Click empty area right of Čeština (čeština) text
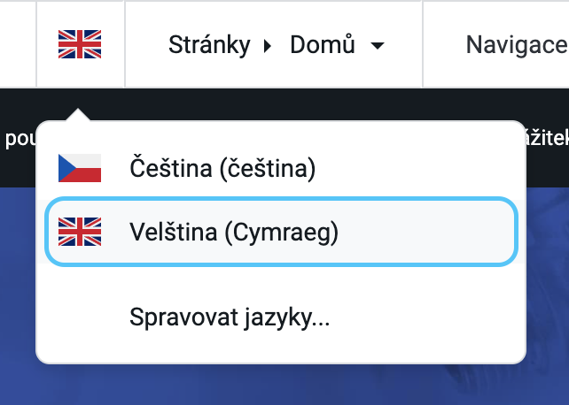The height and width of the screenshot is (405, 569). coord(417,168)
